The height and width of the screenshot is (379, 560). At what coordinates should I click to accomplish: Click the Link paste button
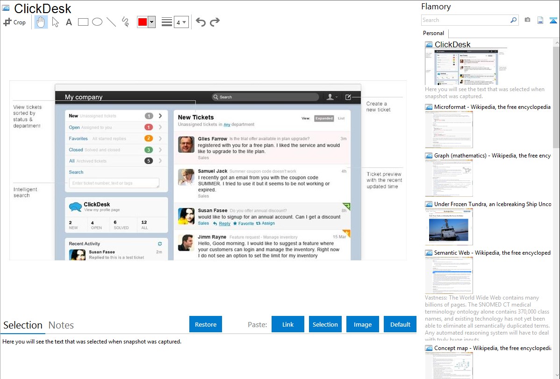[x=288, y=324]
